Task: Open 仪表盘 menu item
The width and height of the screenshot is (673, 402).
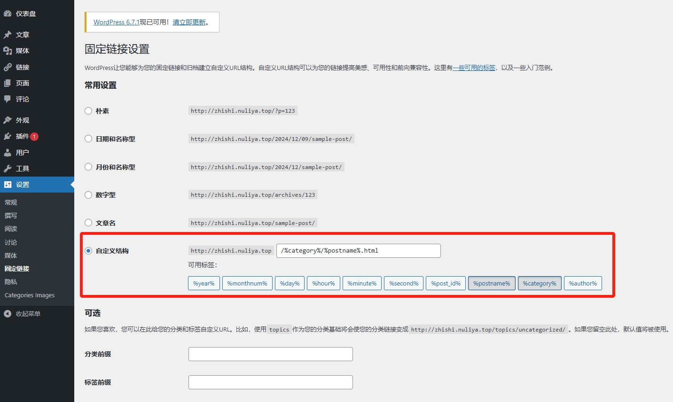Action: pos(37,14)
